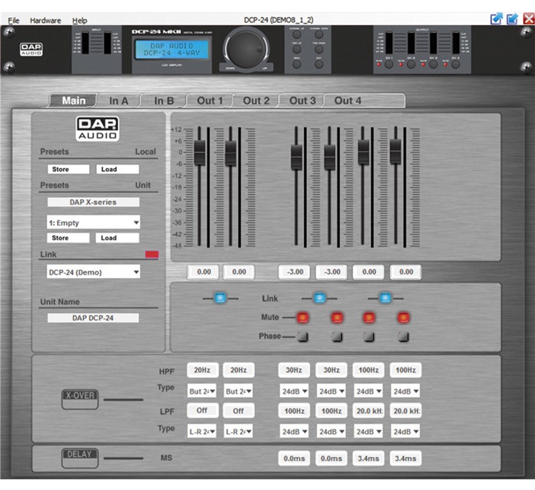This screenshot has width=535, height=490.
Task: Click Out 1 HPF '30Hz' value button
Action: pos(294,370)
